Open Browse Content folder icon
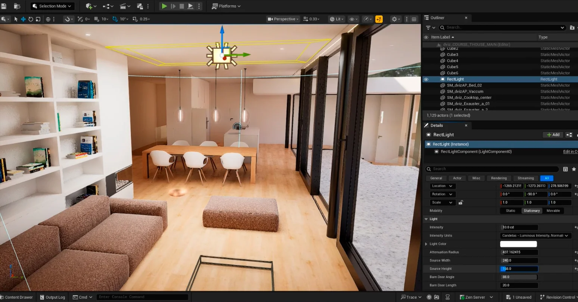This screenshot has width=578, height=302. [17, 6]
